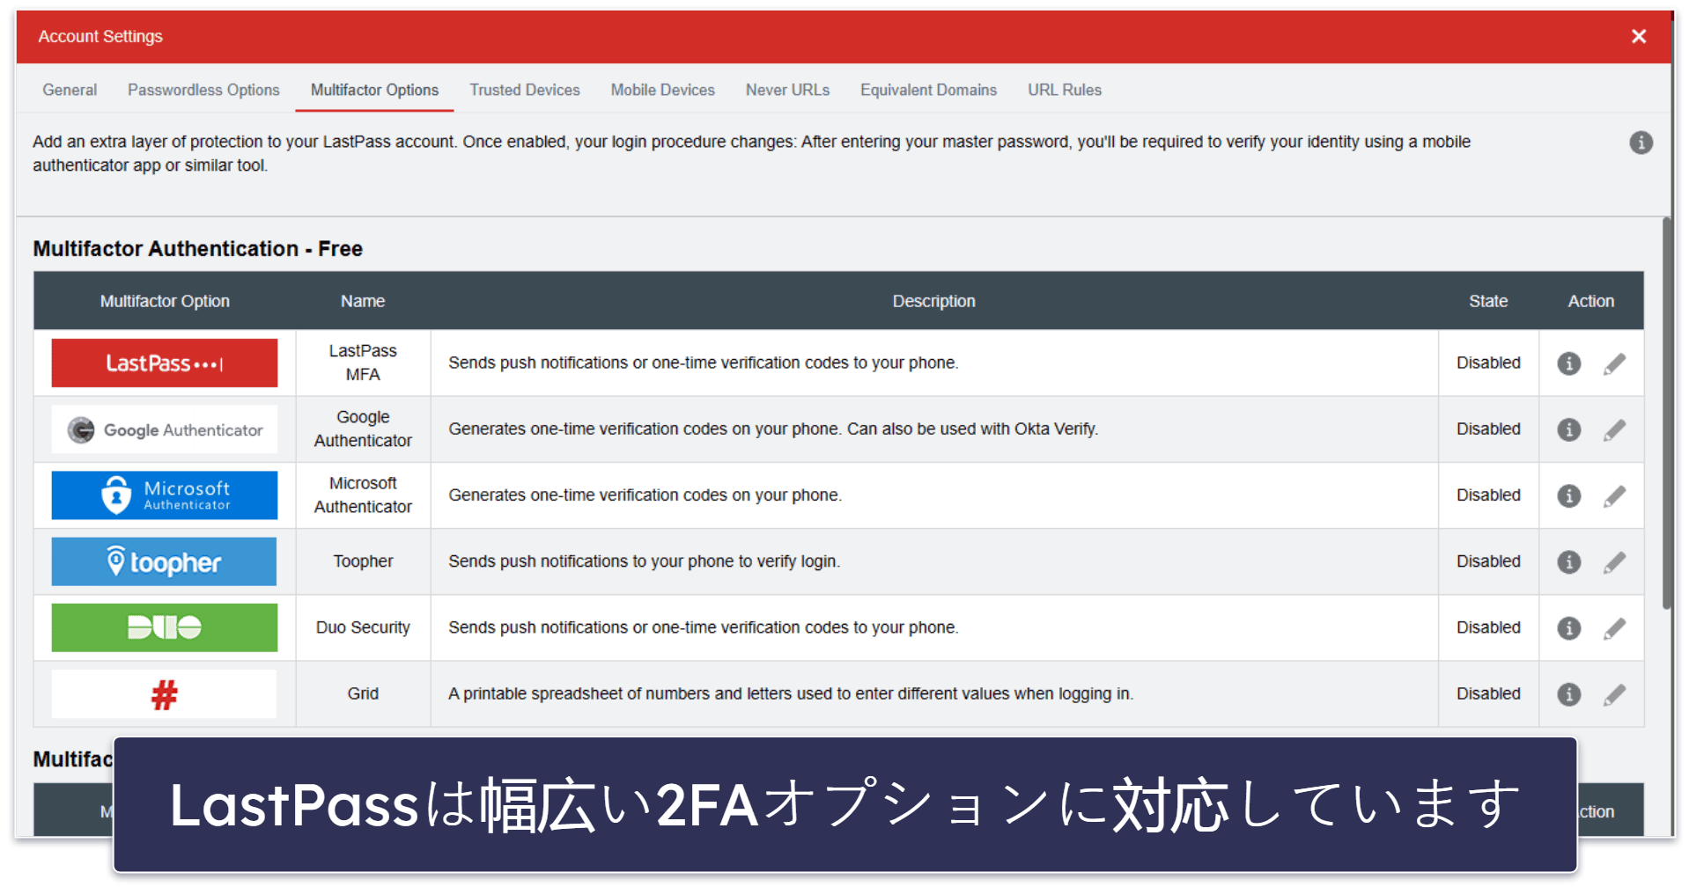Screen dimensions: 1689x887
Task: Open the Trusted Devices tab
Action: point(525,90)
